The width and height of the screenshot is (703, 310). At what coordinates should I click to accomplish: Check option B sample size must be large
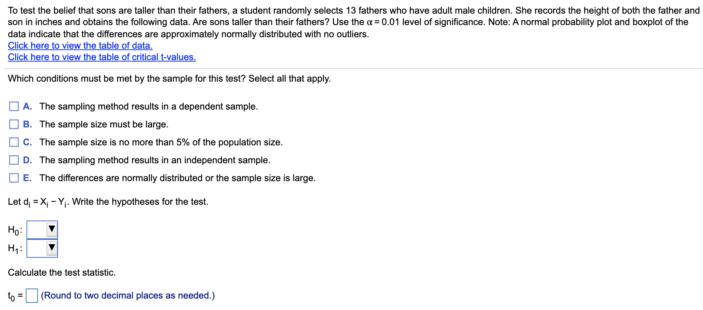click(x=14, y=124)
